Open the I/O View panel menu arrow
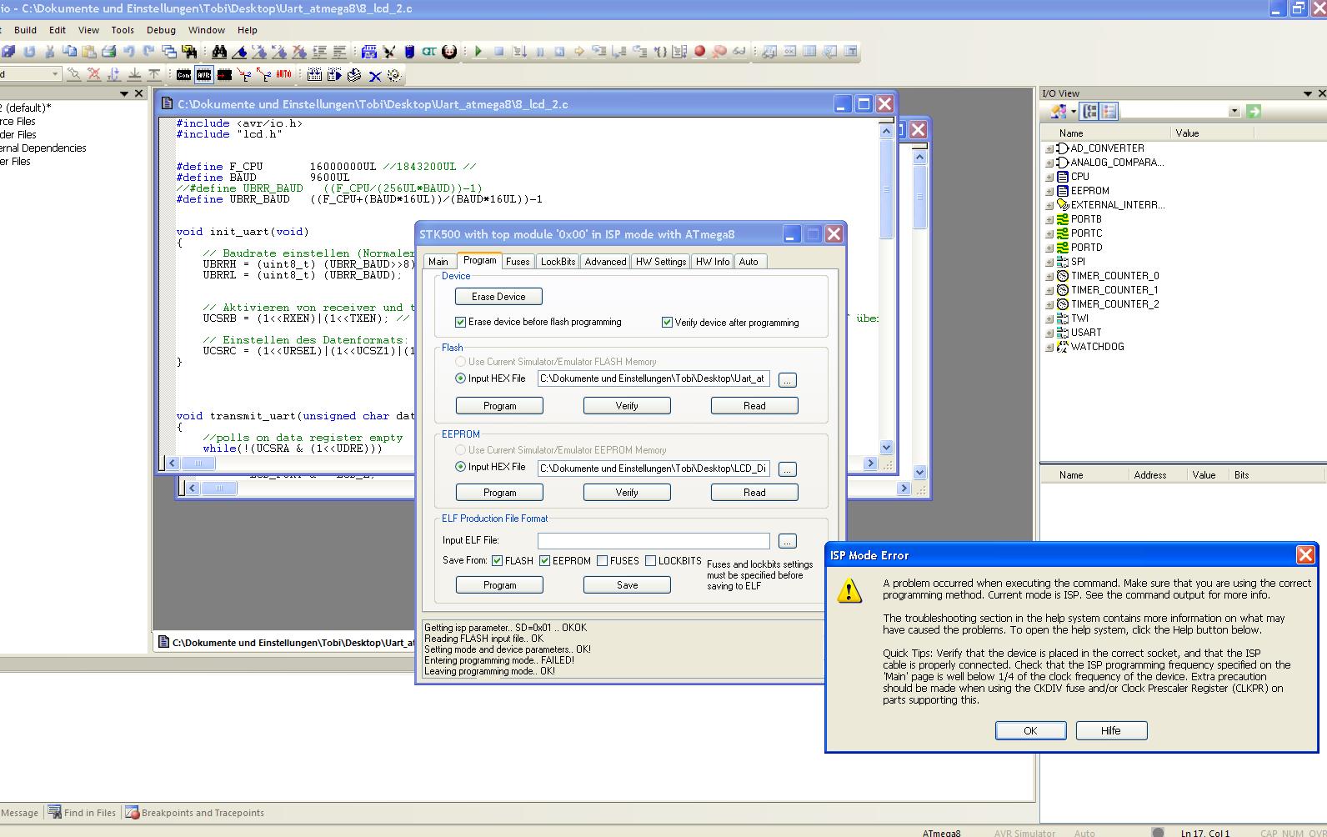1327x837 pixels. (1308, 93)
